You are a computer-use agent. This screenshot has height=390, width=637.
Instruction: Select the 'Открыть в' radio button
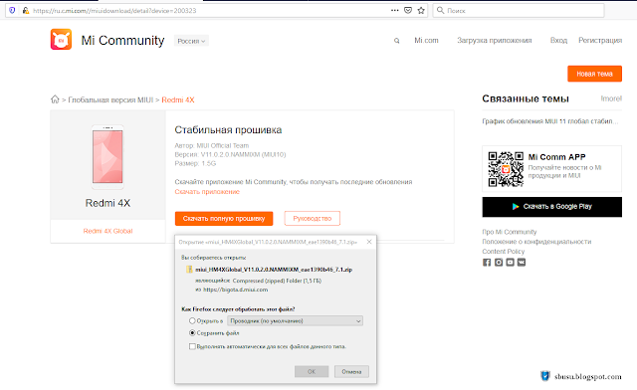192,320
